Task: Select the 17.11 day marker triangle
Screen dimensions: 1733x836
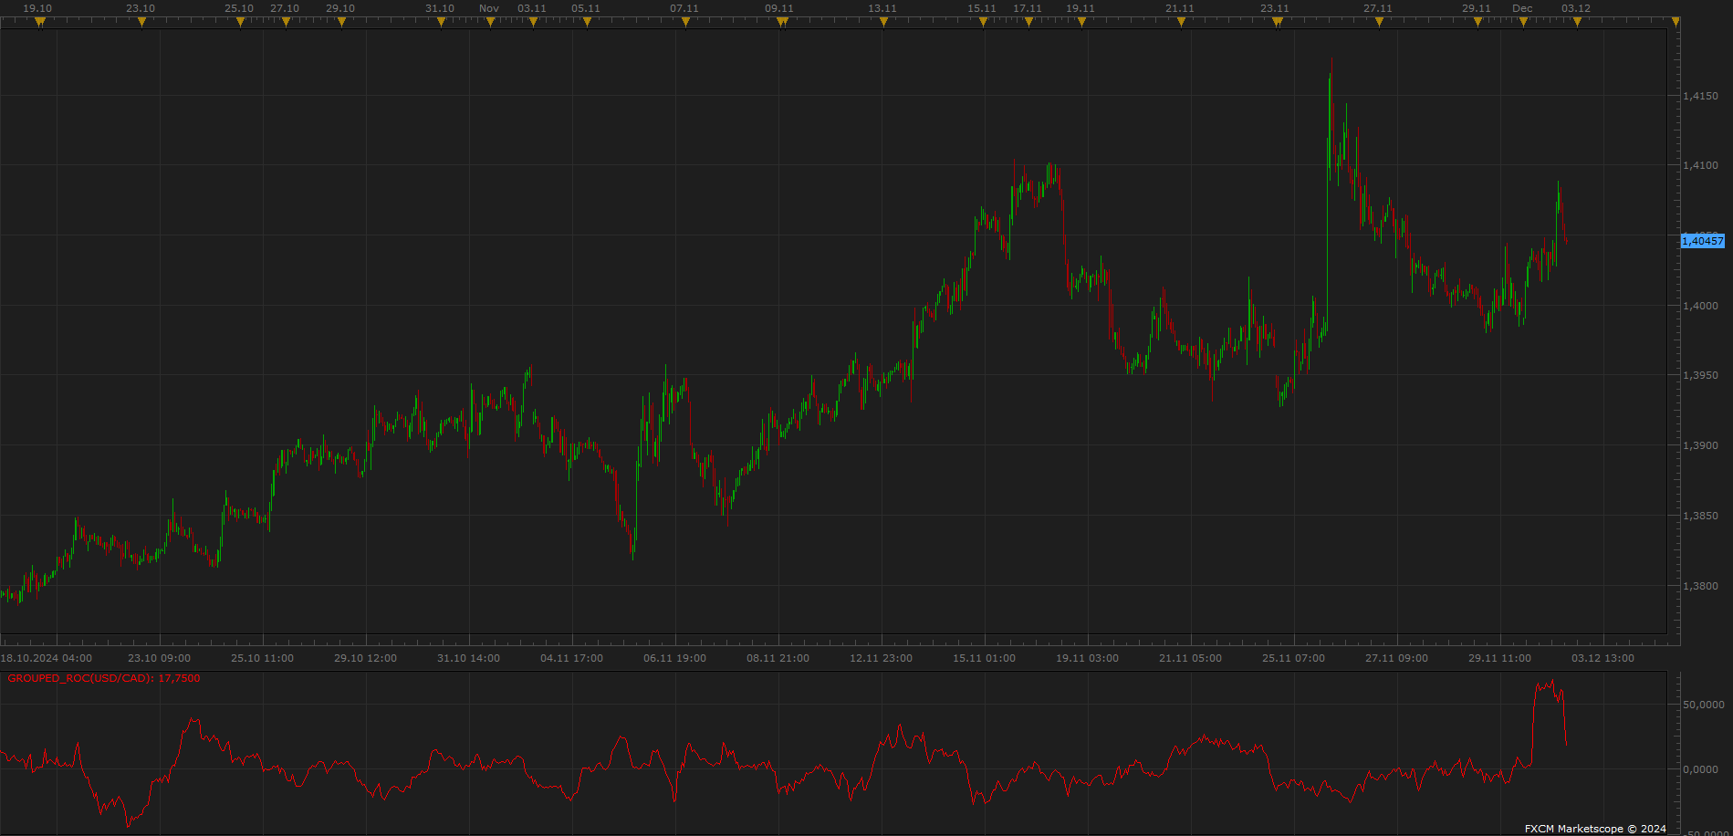Action: point(1028,23)
